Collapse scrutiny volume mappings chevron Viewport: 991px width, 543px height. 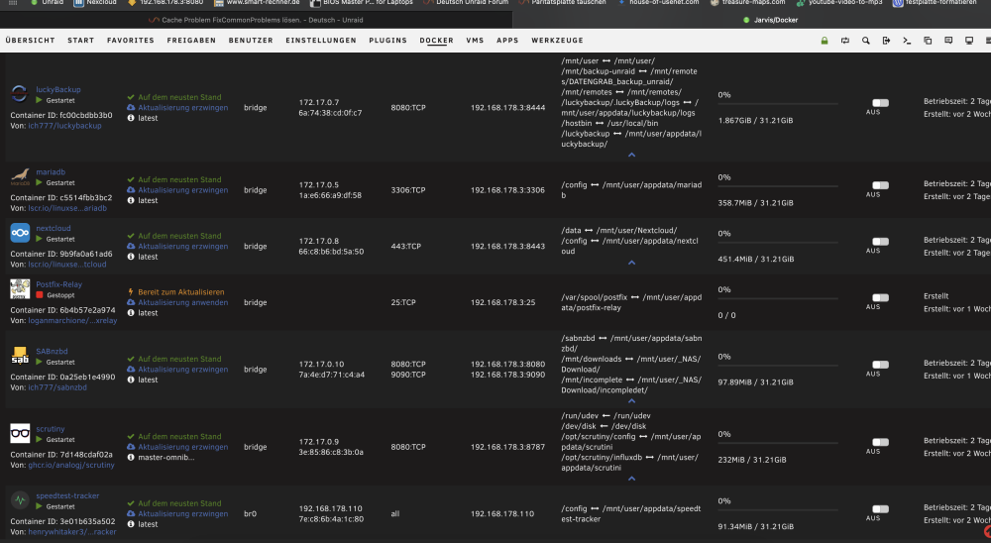[x=631, y=479]
